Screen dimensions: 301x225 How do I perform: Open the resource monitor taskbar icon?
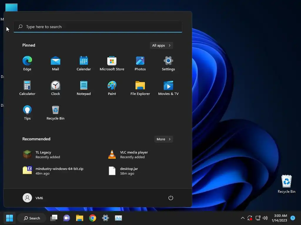[118, 218]
